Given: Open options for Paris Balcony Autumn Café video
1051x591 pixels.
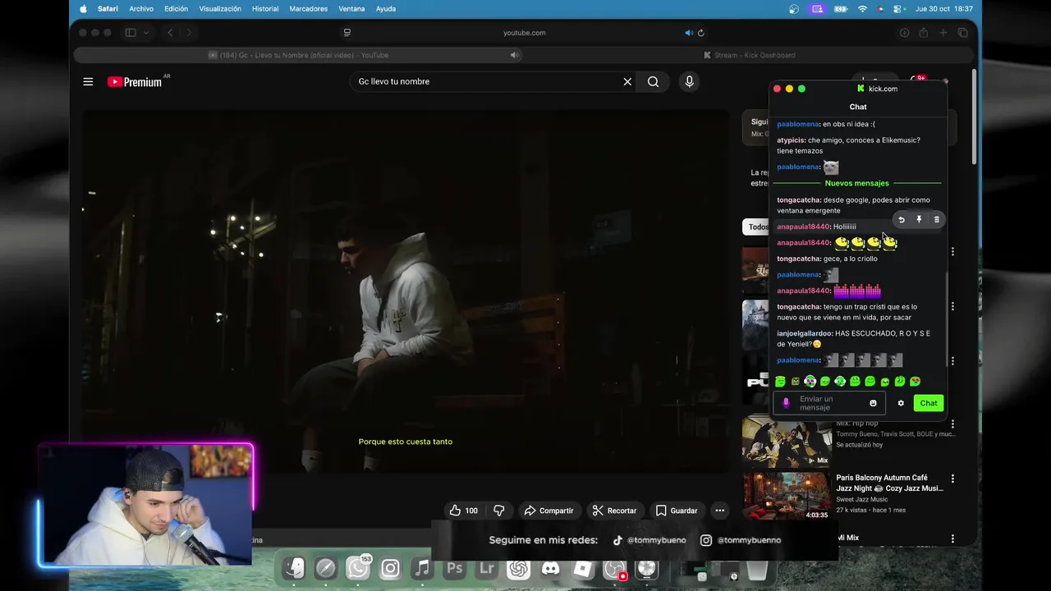Looking at the screenshot, I should coord(952,479).
